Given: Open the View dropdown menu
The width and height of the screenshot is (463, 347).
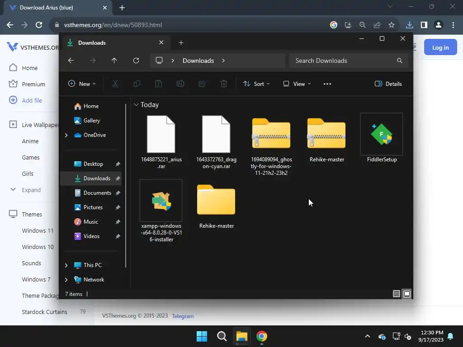Looking at the screenshot, I should click(297, 84).
